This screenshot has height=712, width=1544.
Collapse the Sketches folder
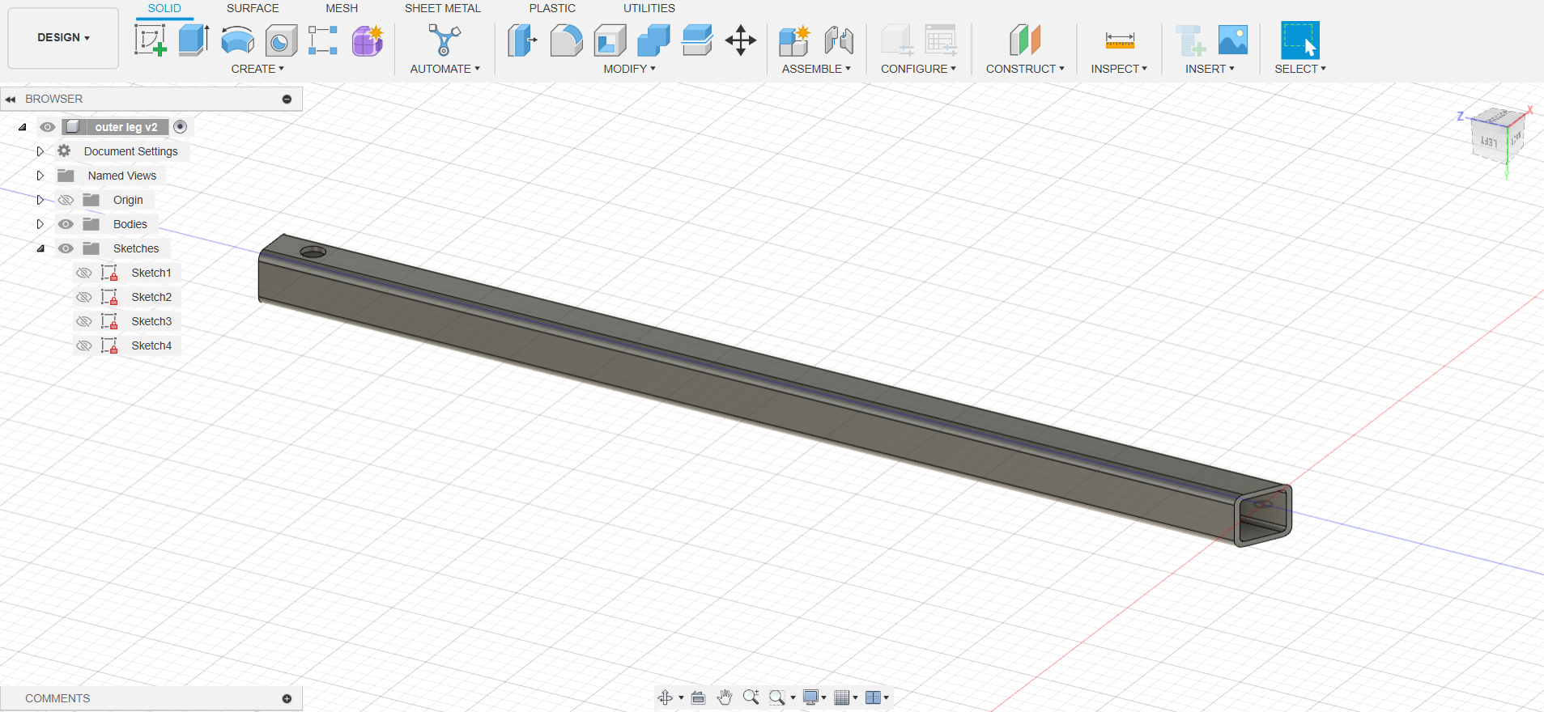point(40,248)
